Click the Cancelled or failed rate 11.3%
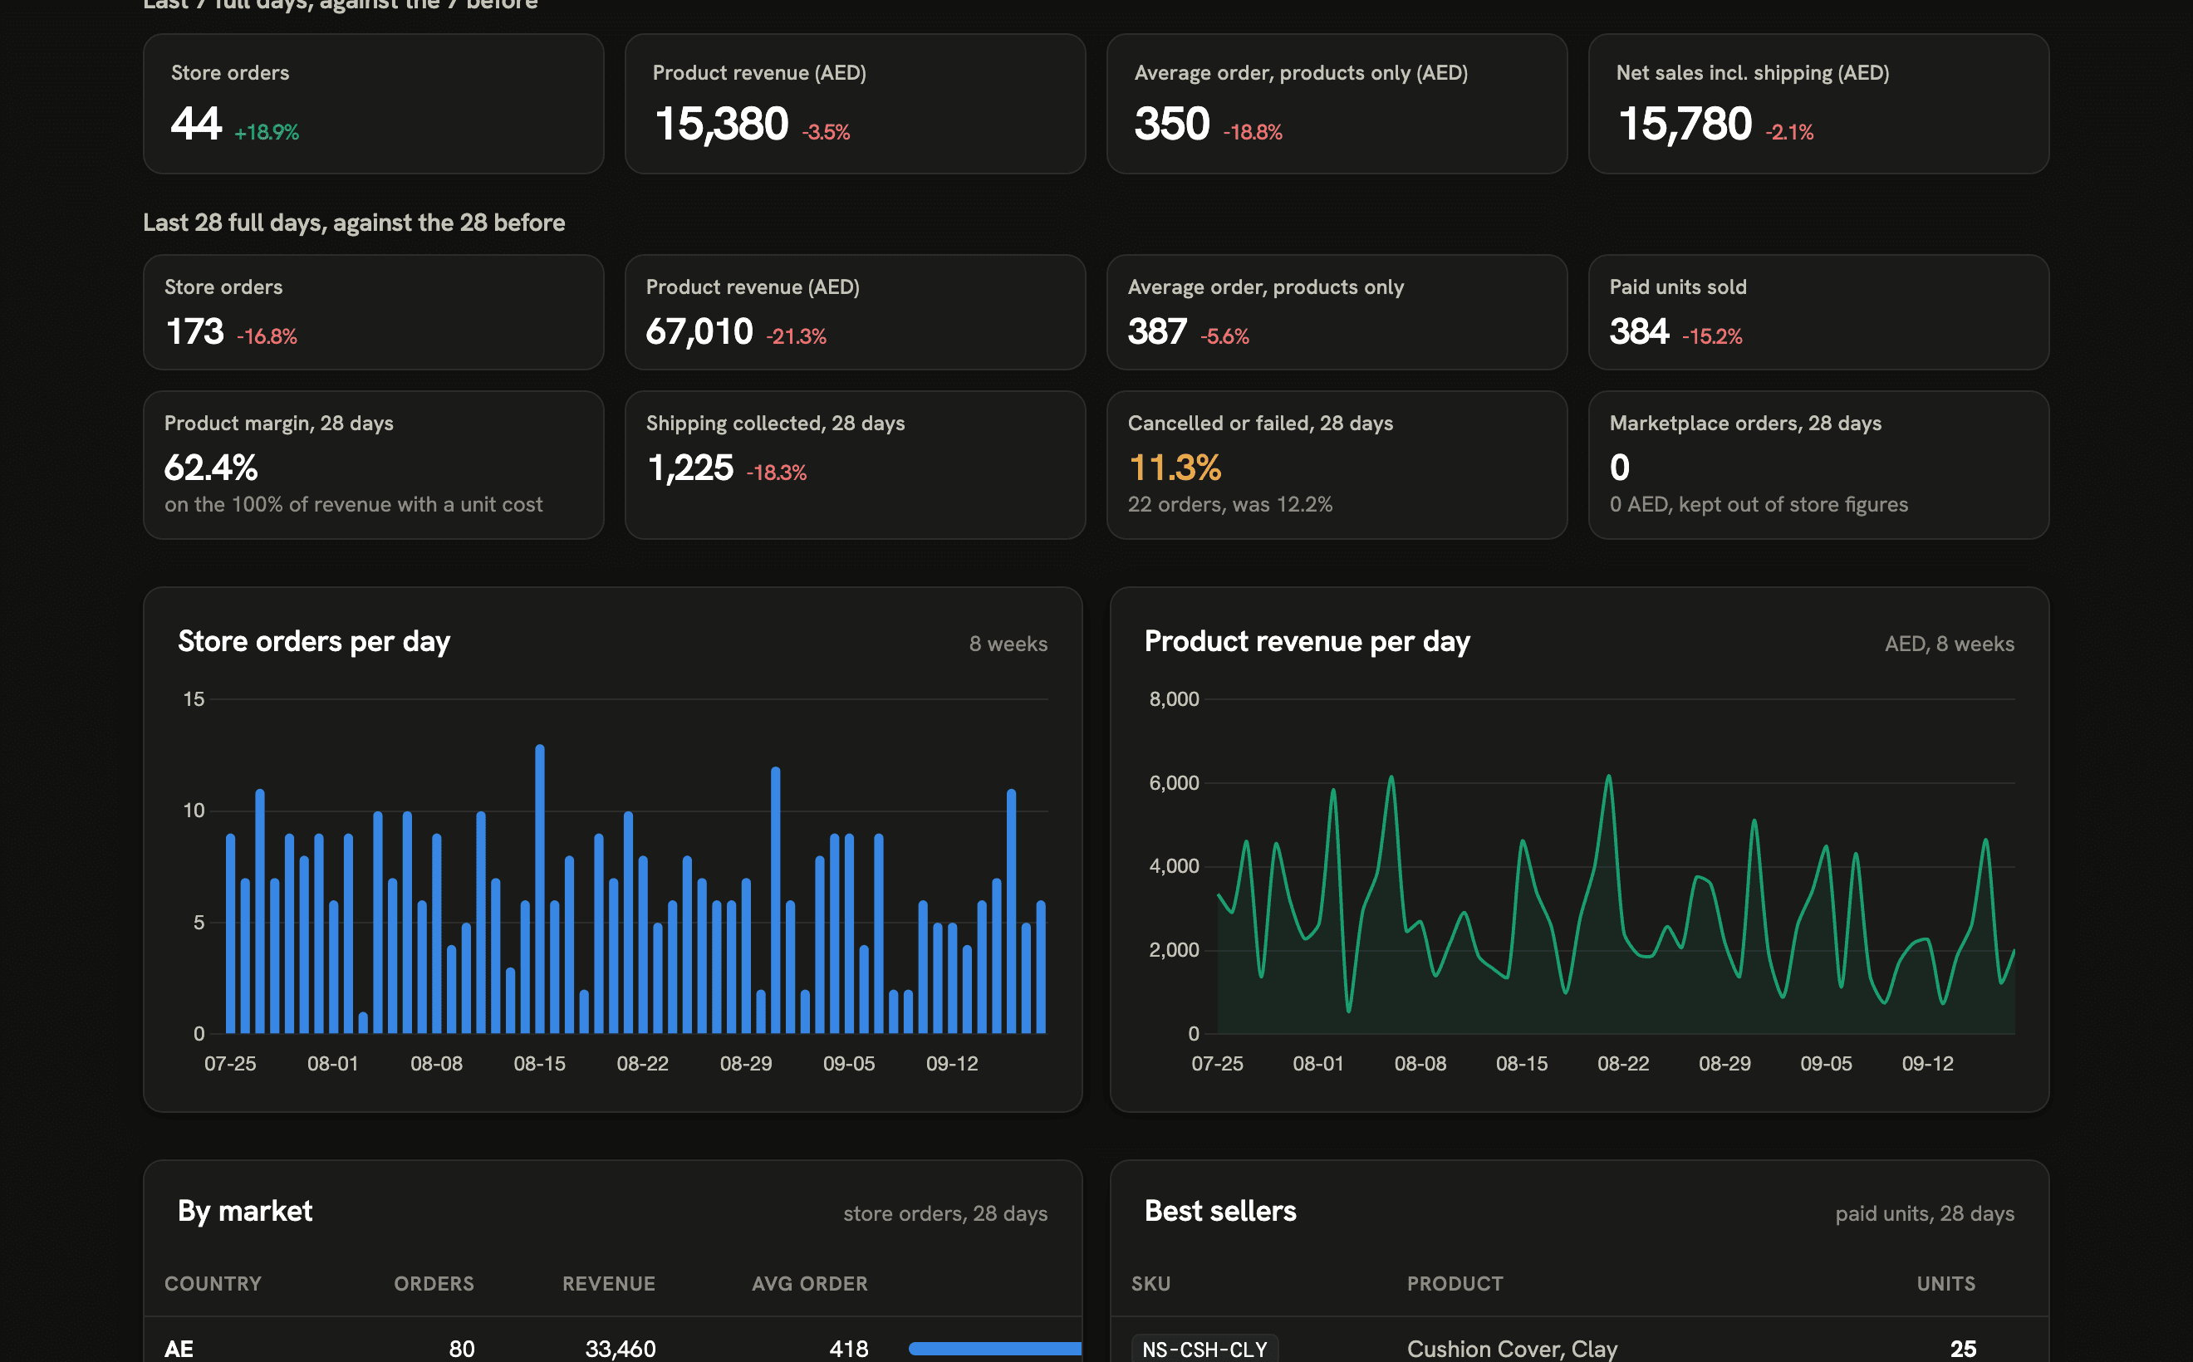Image resolution: width=2193 pixels, height=1362 pixels. click(x=1175, y=468)
